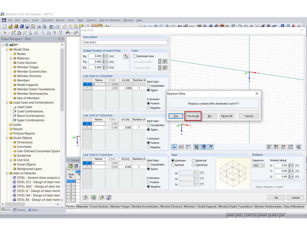This screenshot has width=307, height=230.
Task: Click the first preview toolbar axis icon
Action: click(x=174, y=147)
